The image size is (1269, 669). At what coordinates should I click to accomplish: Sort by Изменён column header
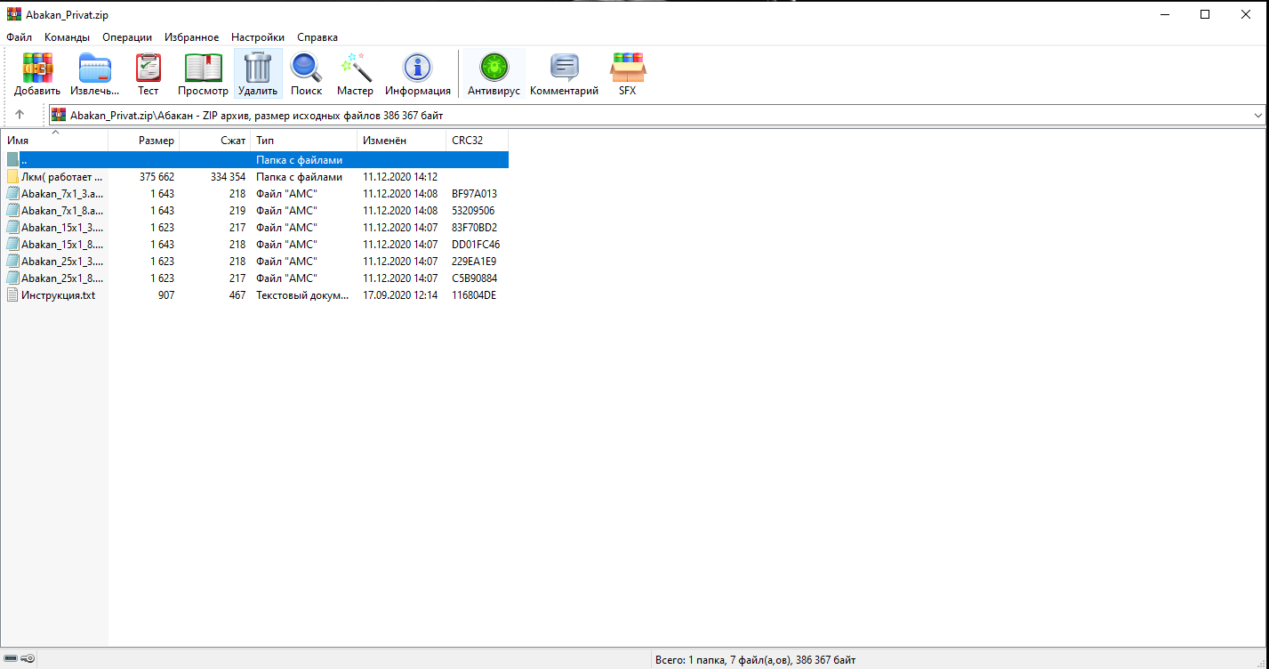[402, 141]
